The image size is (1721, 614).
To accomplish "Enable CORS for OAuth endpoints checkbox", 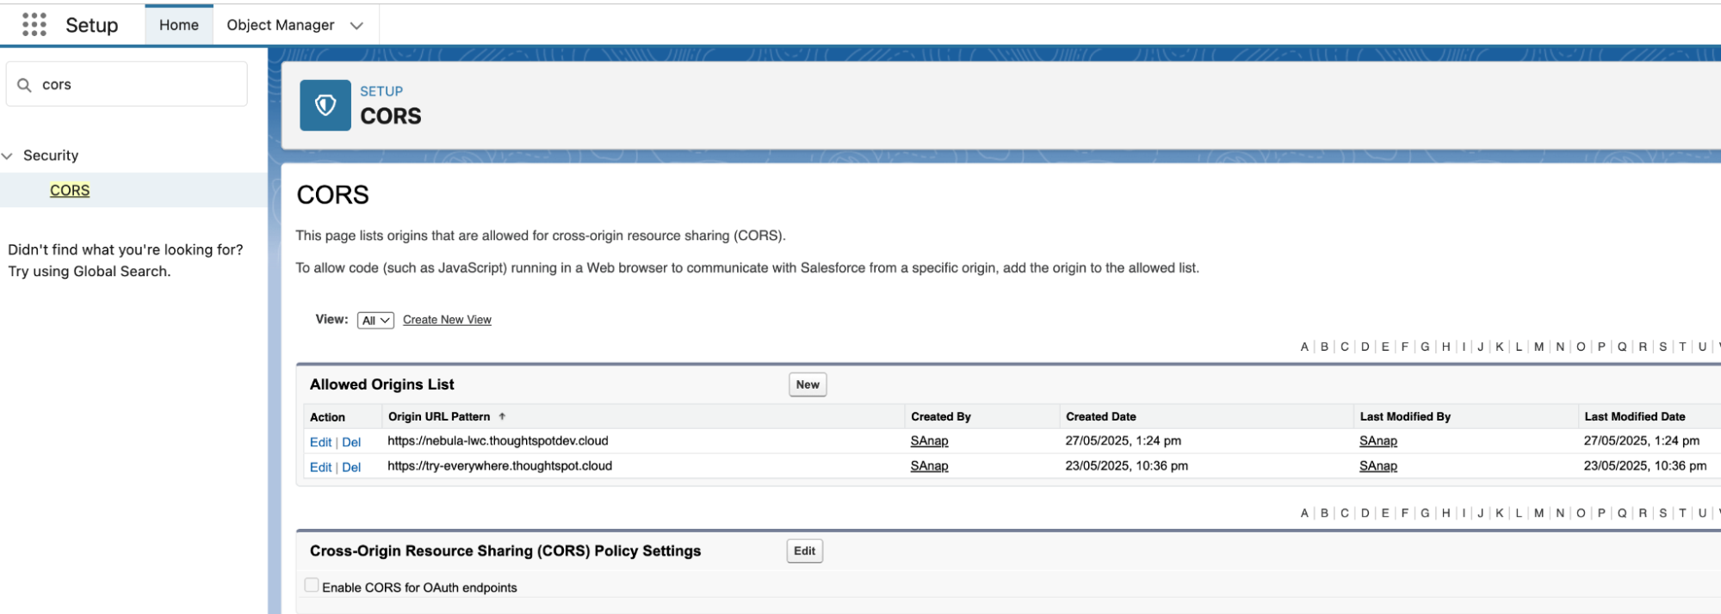I will 312,586.
